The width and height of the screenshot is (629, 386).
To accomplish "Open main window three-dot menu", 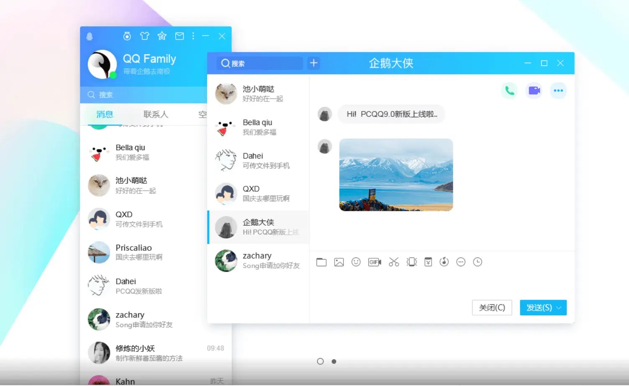I will coord(193,36).
